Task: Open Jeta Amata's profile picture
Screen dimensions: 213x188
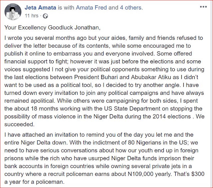Action: 13,12
